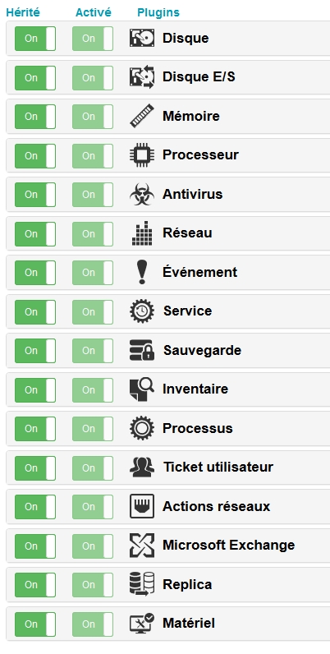Click the Antivirus biohazard icon
The height and width of the screenshot is (654, 330).
[x=142, y=195]
